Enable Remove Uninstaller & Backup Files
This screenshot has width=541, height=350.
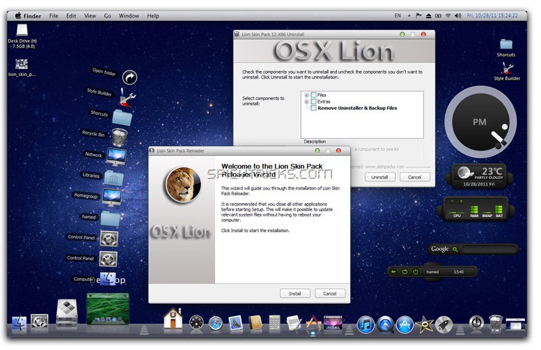click(x=313, y=108)
